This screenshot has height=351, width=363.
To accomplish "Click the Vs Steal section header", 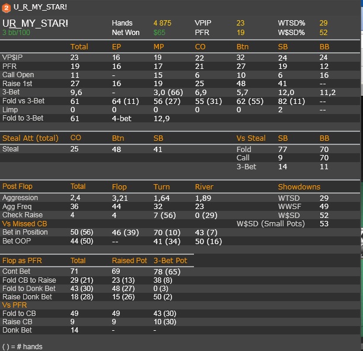I will tap(251, 138).
